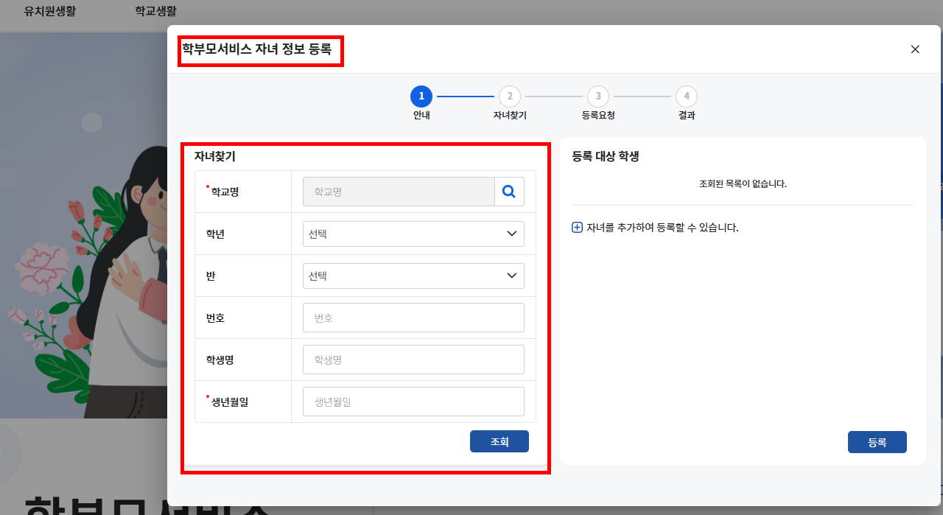The width and height of the screenshot is (943, 515).
Task: Select step 3 등록요청 circle
Action: click(x=598, y=97)
